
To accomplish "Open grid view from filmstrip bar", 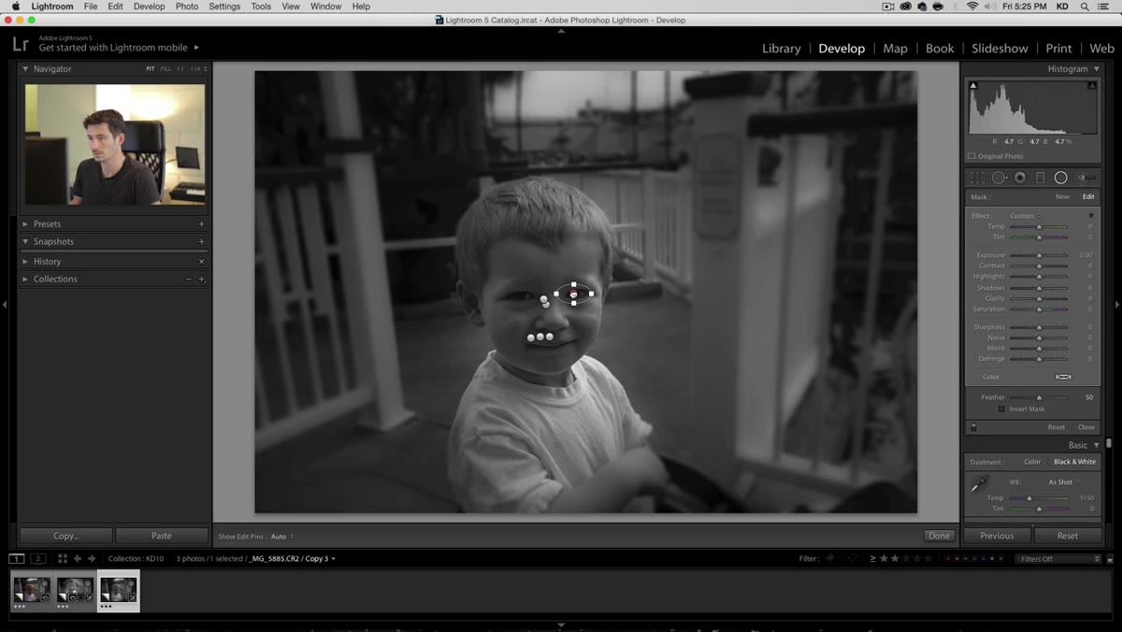I will [x=63, y=559].
